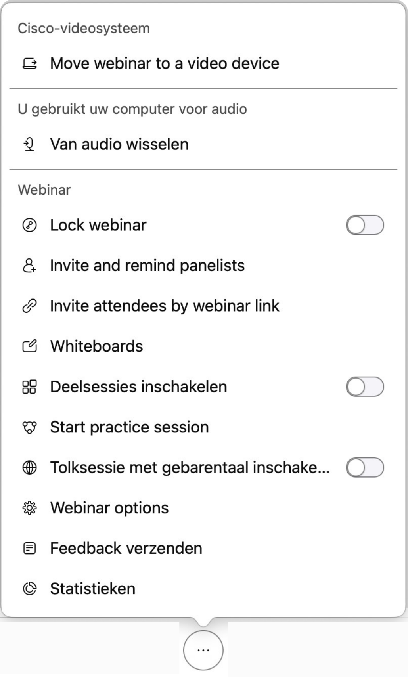Select the webinar link chain icon

pos(29,306)
